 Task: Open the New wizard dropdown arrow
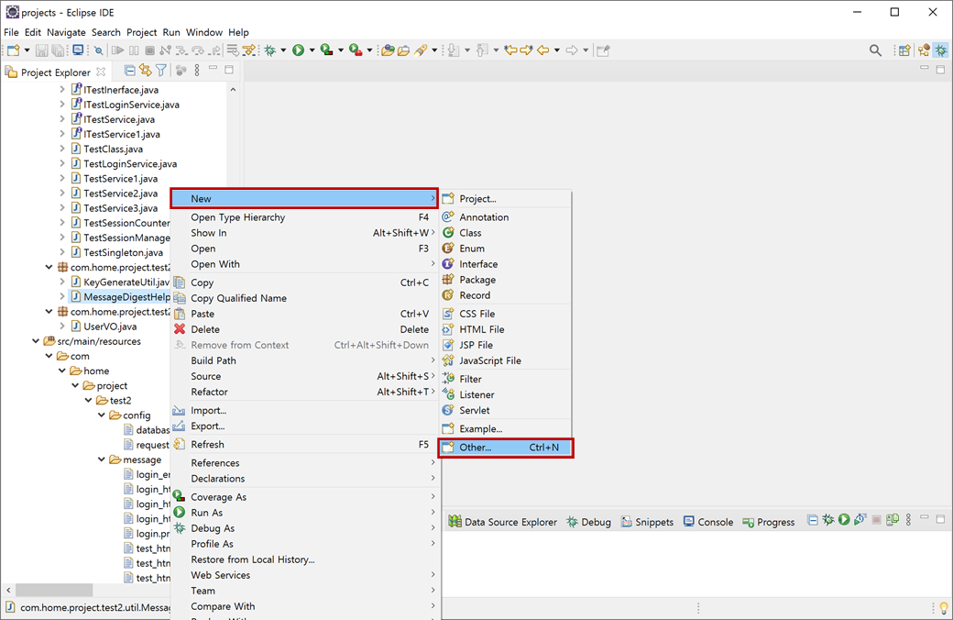(x=27, y=50)
